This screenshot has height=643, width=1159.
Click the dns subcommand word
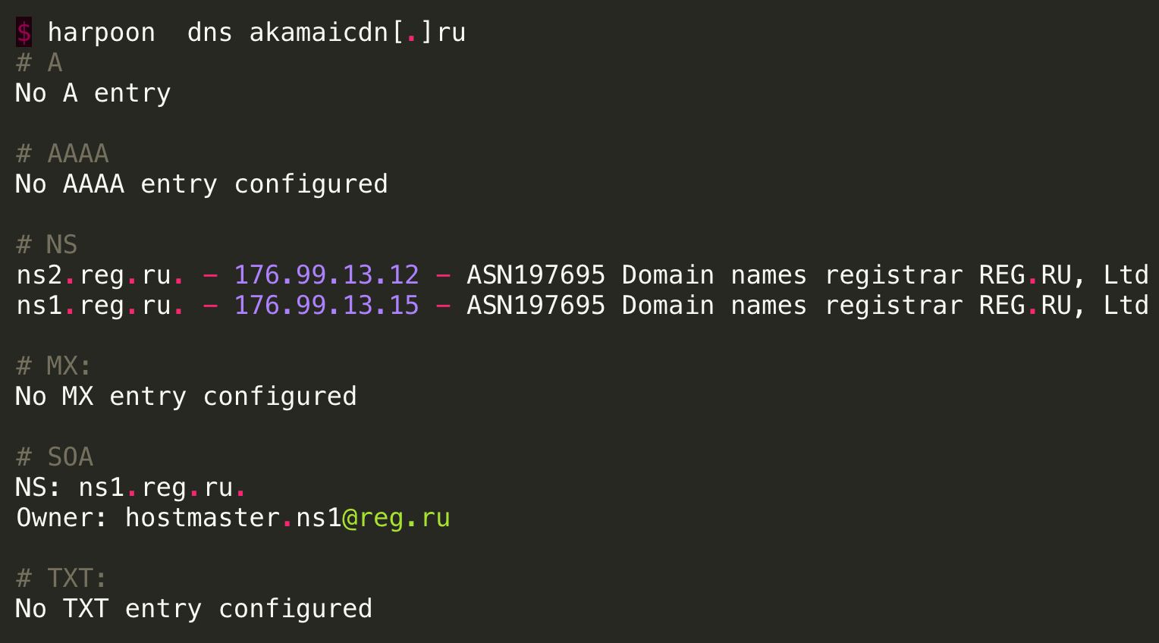point(209,33)
